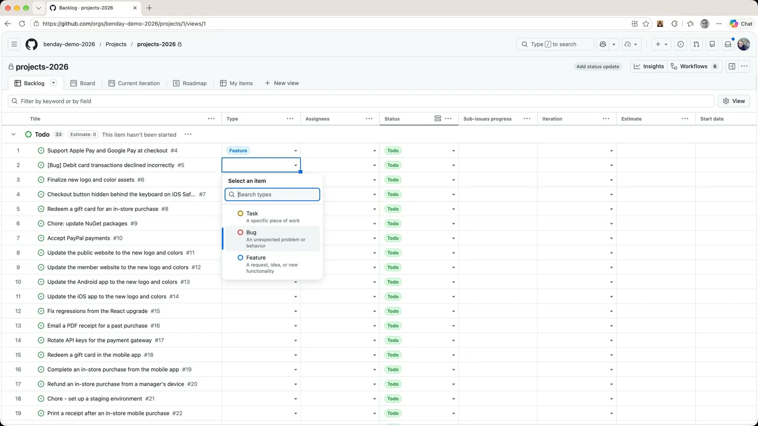The image size is (758, 426).
Task: Open the GitHub global navigation hamburger menu
Action: coord(14,44)
